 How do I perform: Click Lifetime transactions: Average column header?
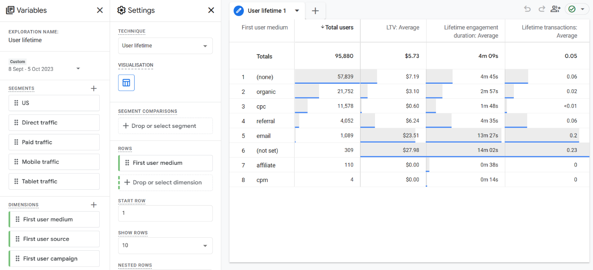pyautogui.click(x=550, y=31)
